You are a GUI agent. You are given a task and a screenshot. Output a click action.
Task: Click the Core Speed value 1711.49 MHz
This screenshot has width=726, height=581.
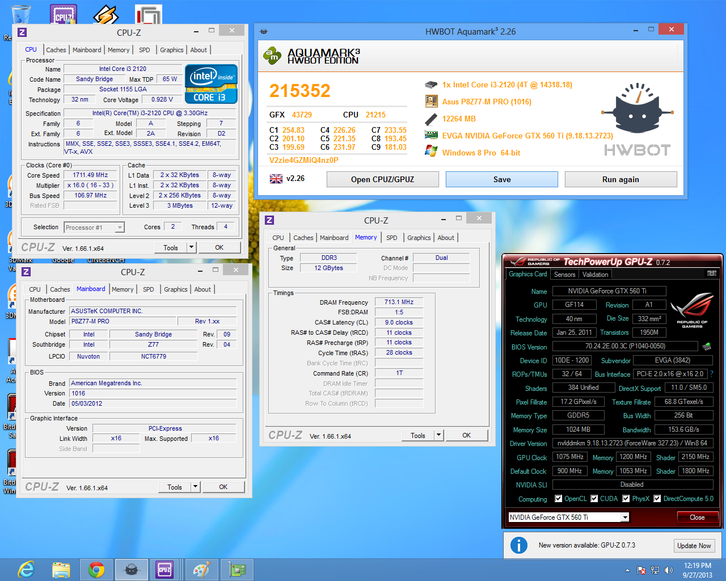point(90,175)
